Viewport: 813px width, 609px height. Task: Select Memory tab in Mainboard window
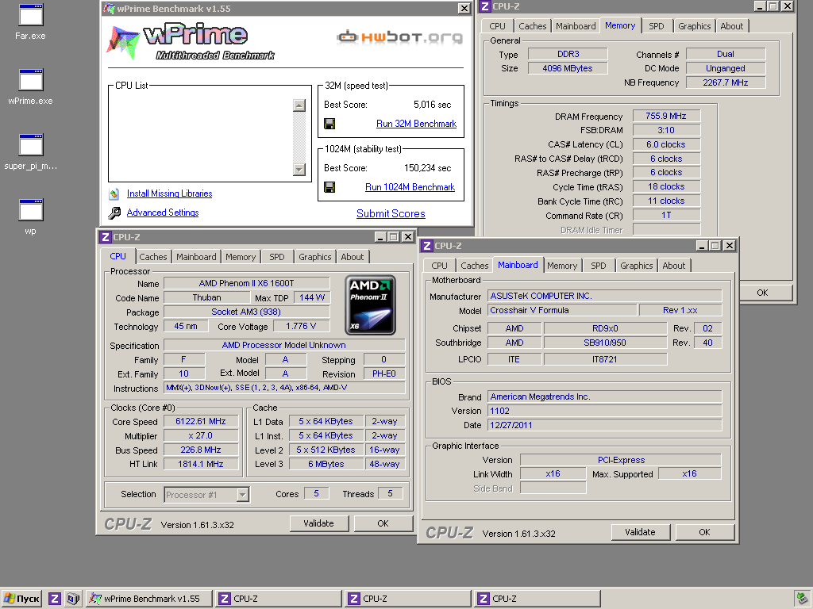pos(562,266)
